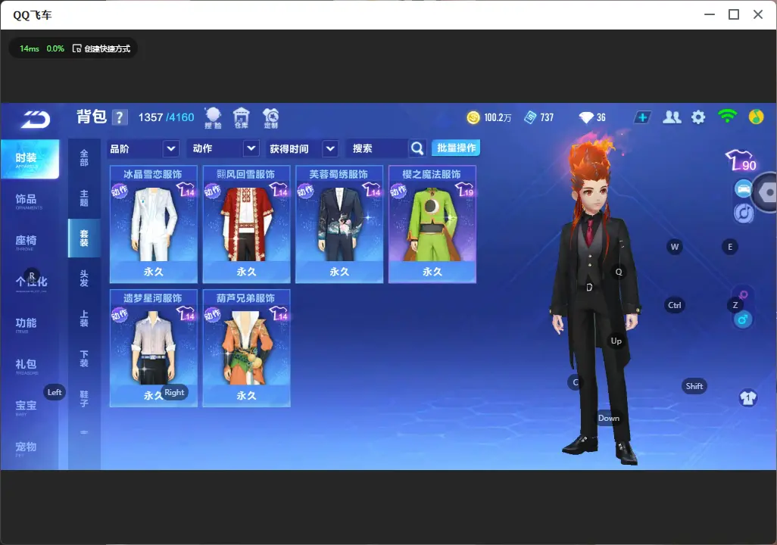This screenshot has height=545, width=777.
Task: Open the settings gear icon
Action: pyautogui.click(x=698, y=117)
